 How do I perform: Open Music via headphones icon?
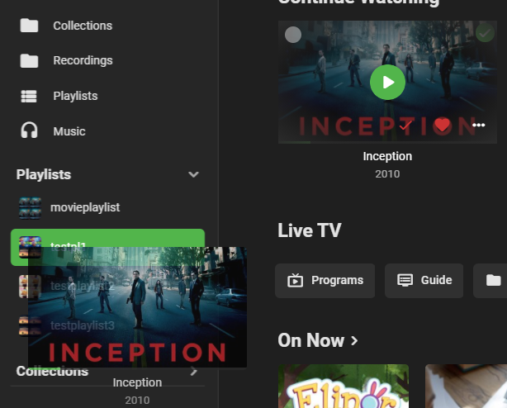(29, 130)
